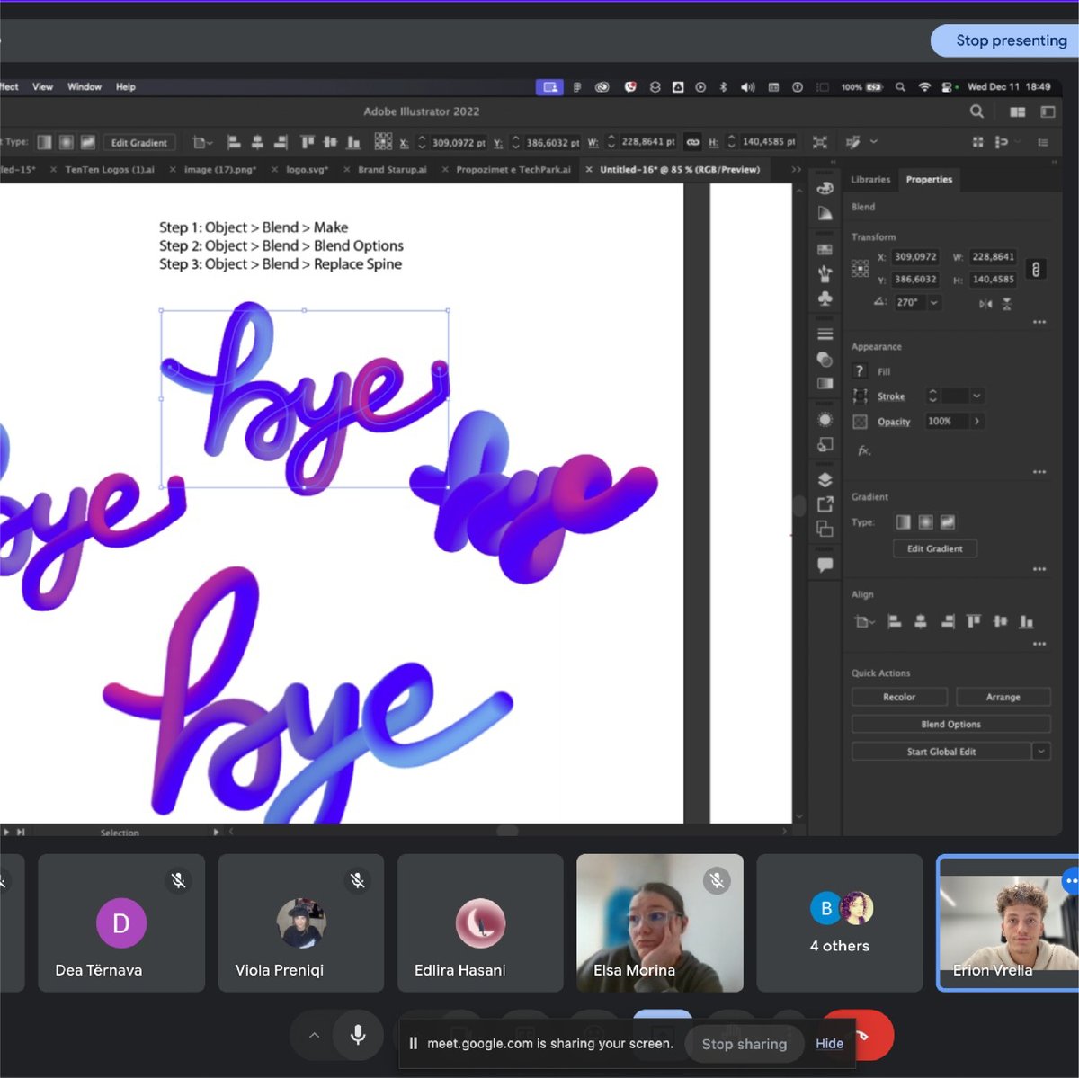The image size is (1079, 1078).
Task: Click Horizontal Align Right in Properties Align
Action: [x=947, y=621]
